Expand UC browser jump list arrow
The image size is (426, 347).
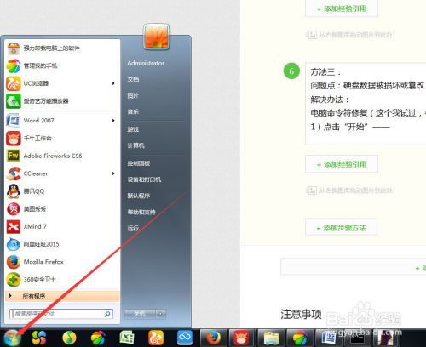[113, 83]
